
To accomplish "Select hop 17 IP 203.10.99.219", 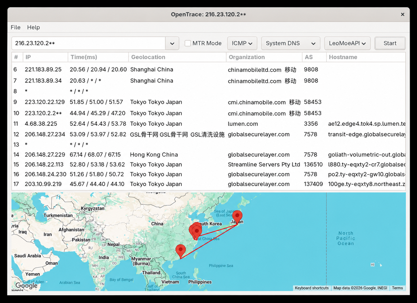I will (x=43, y=184).
